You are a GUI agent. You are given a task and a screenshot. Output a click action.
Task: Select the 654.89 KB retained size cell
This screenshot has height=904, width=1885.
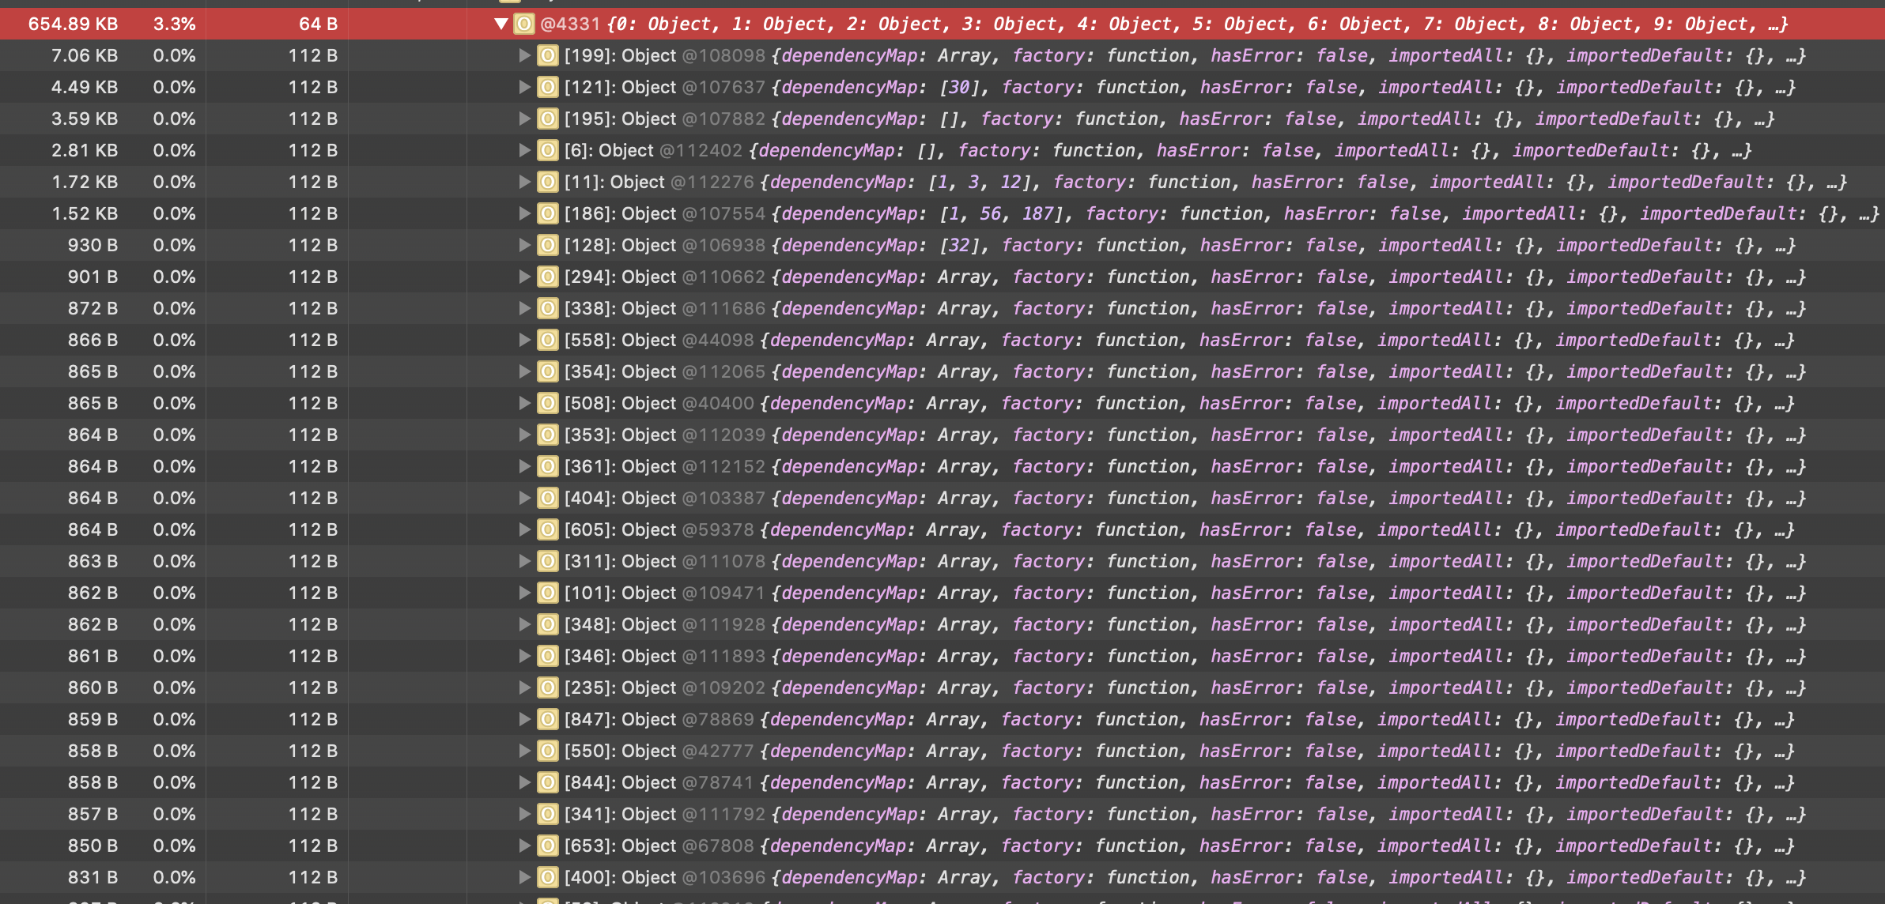click(73, 24)
